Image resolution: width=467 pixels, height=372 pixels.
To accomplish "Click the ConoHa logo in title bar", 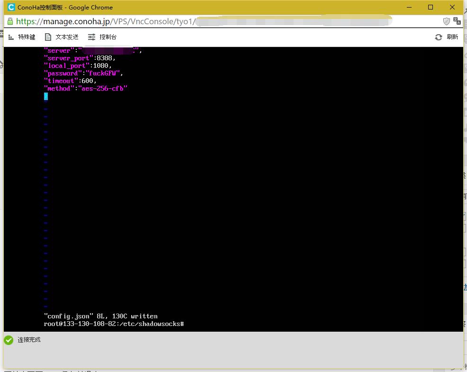I will pos(11,7).
